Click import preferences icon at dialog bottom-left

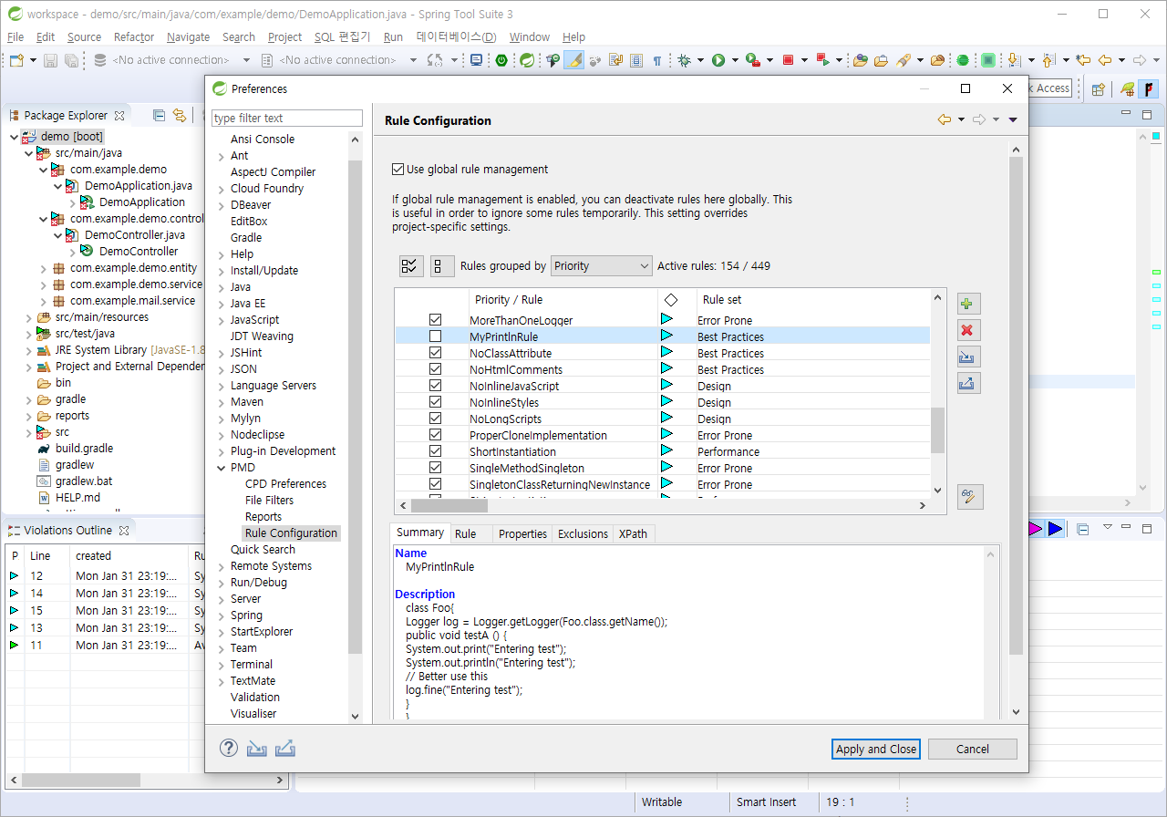tap(257, 748)
